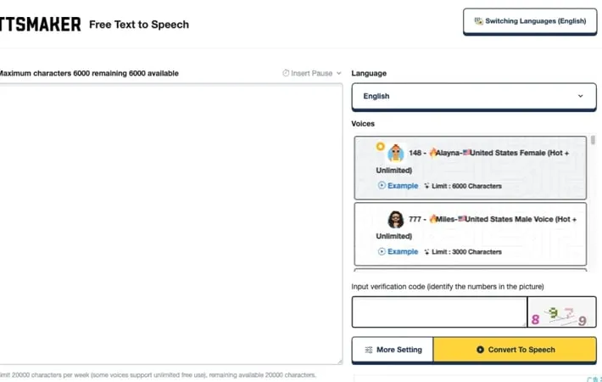Click the Convert To Speech button
This screenshot has width=602, height=382.
(515, 350)
